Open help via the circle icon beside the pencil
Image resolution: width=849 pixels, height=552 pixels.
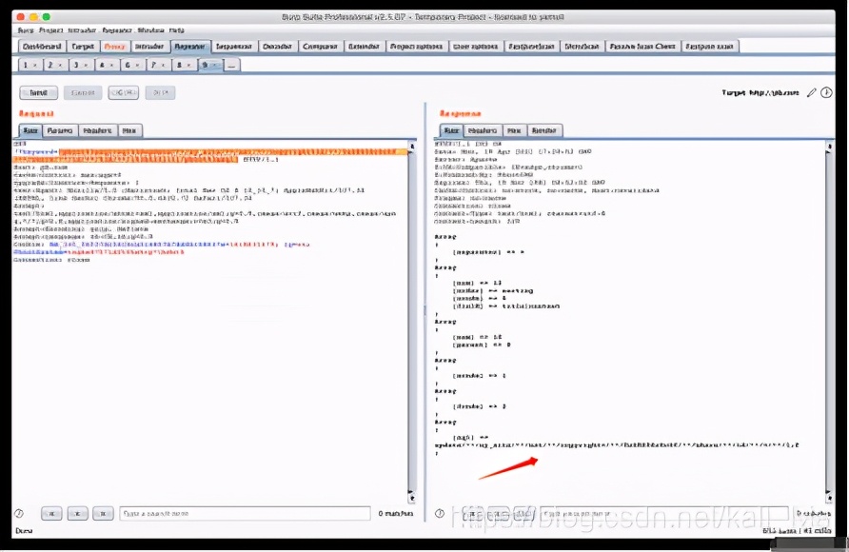(826, 93)
